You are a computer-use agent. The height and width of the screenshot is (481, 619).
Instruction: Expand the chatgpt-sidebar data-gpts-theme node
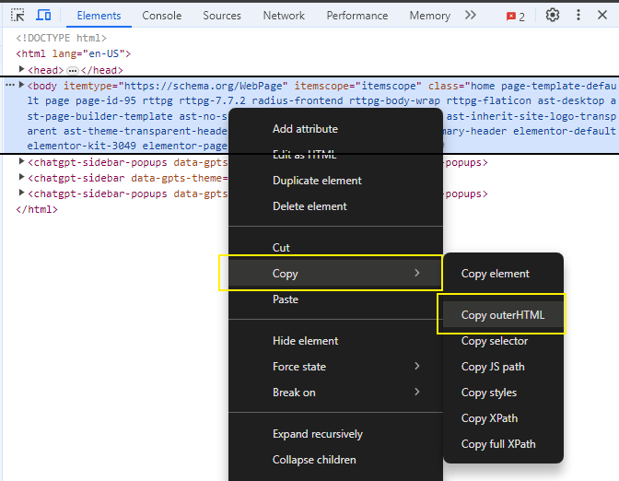tap(22, 177)
